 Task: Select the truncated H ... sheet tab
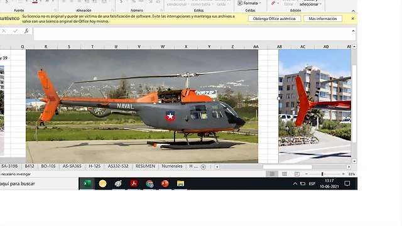pos(193,166)
